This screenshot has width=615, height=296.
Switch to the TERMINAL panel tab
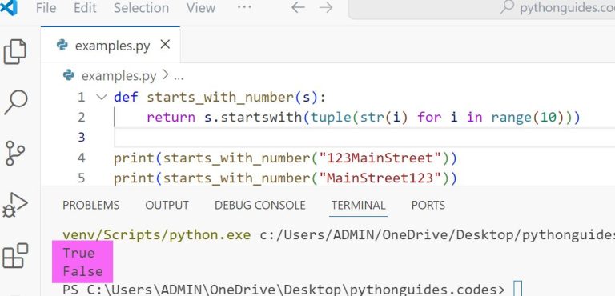(358, 205)
